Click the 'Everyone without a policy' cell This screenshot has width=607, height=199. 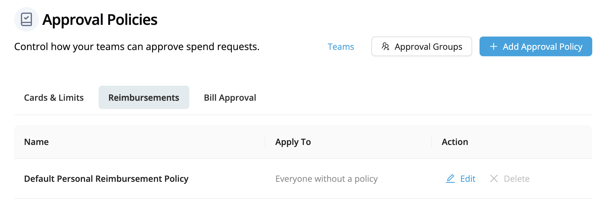coord(326,179)
